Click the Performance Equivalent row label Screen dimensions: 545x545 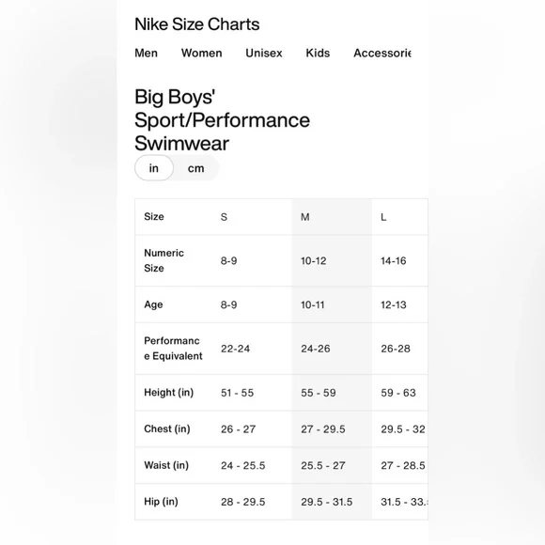tap(173, 349)
